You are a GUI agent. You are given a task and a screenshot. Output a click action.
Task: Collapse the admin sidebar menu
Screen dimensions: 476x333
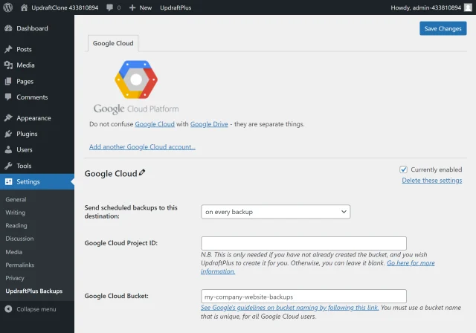pyautogui.click(x=36, y=308)
